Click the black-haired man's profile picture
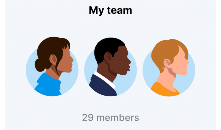 pos(110,67)
